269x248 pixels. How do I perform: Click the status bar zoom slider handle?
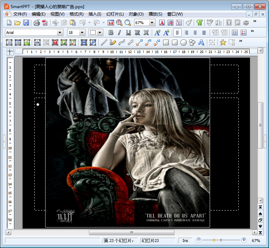214,240
